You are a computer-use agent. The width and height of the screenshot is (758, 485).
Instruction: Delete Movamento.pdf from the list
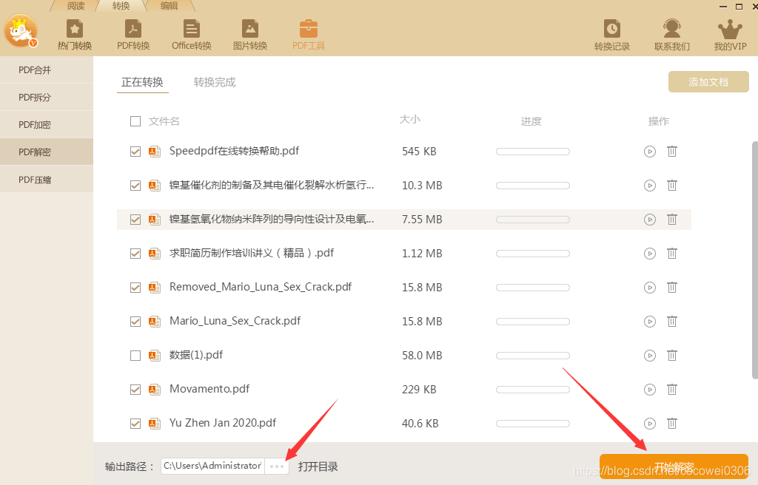672,390
